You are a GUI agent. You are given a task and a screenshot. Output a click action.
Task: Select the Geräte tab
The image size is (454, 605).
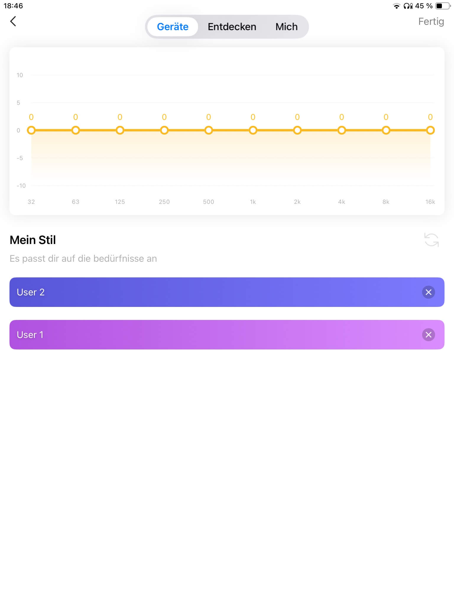(x=173, y=27)
